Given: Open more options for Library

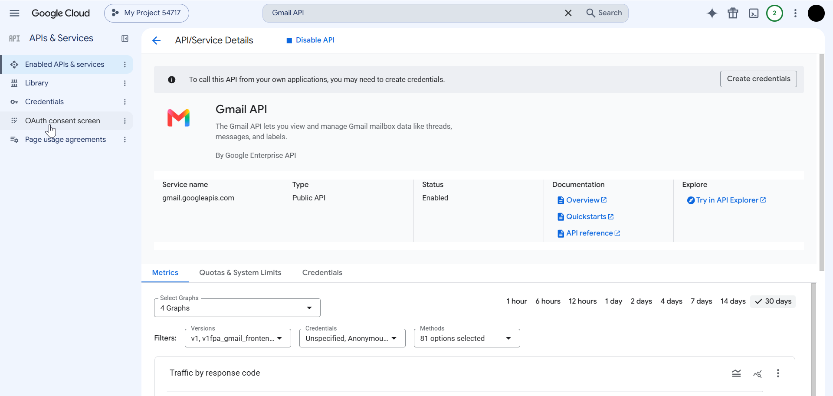Looking at the screenshot, I should coord(125,83).
